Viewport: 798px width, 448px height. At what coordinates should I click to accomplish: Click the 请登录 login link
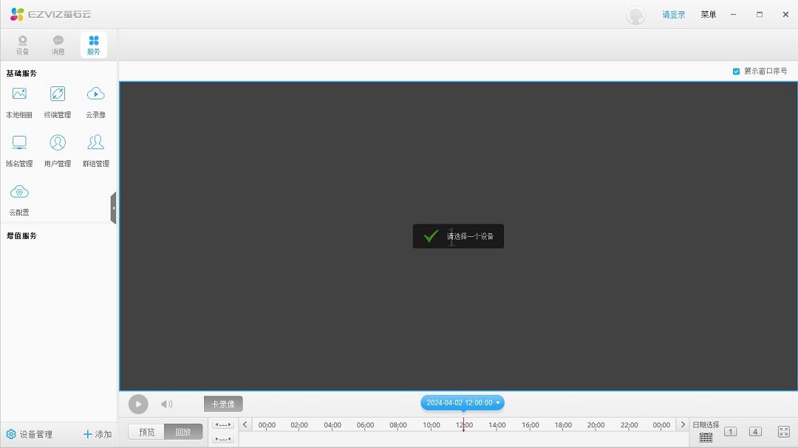click(673, 15)
